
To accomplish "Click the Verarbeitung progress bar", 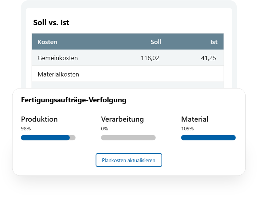I will [x=128, y=138].
